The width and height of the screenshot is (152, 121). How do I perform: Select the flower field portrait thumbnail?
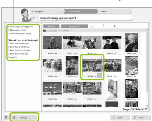point(132,65)
